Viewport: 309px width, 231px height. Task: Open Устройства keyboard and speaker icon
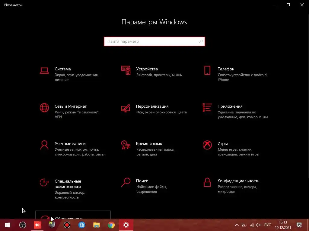coord(126,70)
